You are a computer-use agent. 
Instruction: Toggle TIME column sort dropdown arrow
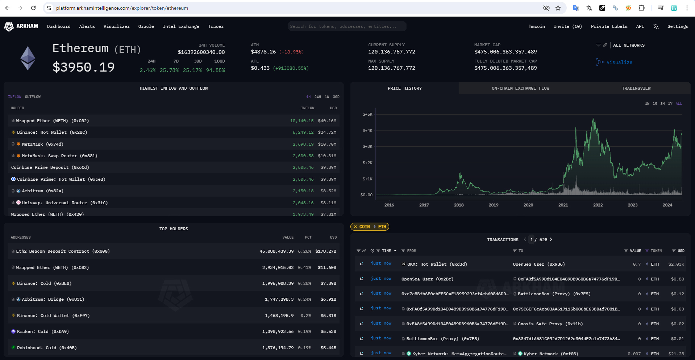coord(395,251)
